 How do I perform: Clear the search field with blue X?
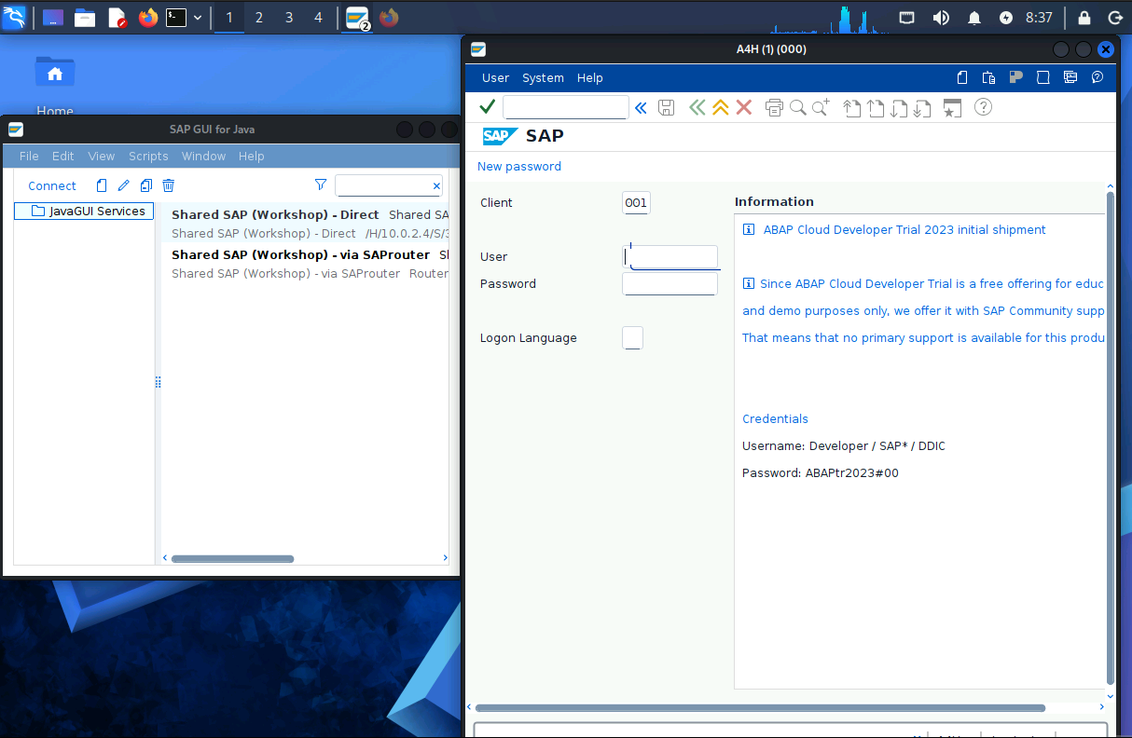pyautogui.click(x=436, y=186)
